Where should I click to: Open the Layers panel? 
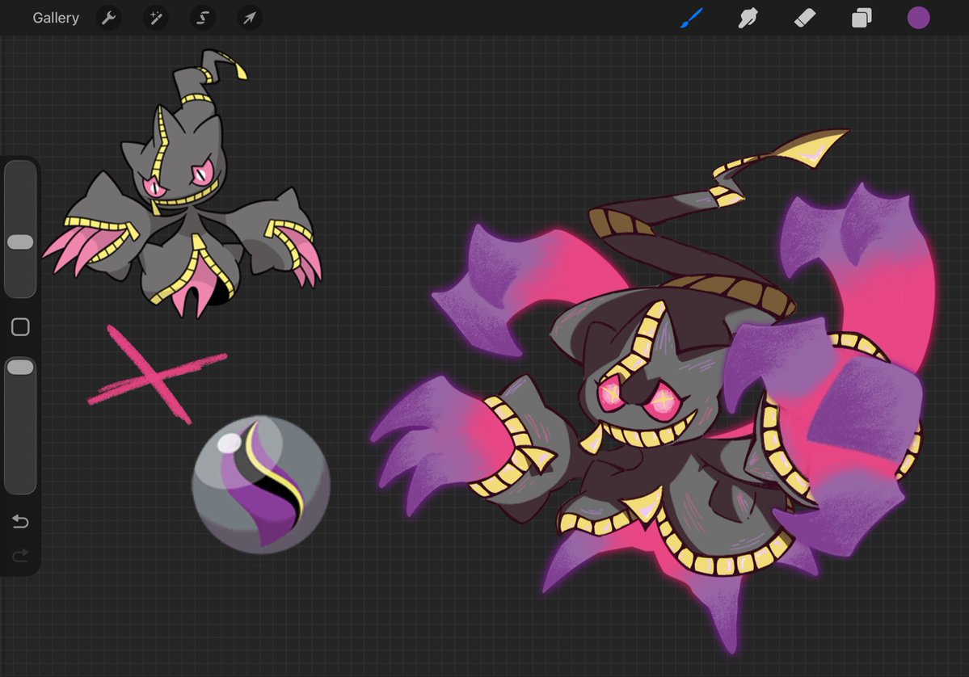coord(862,18)
